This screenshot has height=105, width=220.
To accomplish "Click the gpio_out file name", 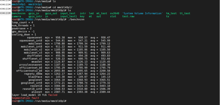I will pyautogui.click(x=51, y=13).
